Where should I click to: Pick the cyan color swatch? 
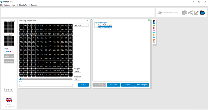(x=154, y=33)
